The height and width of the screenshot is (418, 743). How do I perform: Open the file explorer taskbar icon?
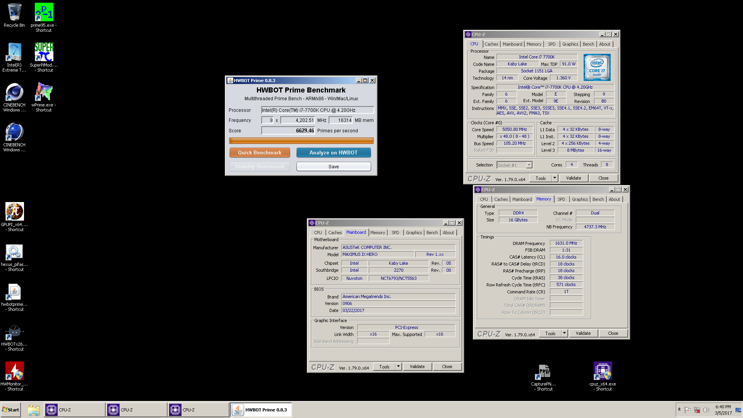click(x=34, y=410)
